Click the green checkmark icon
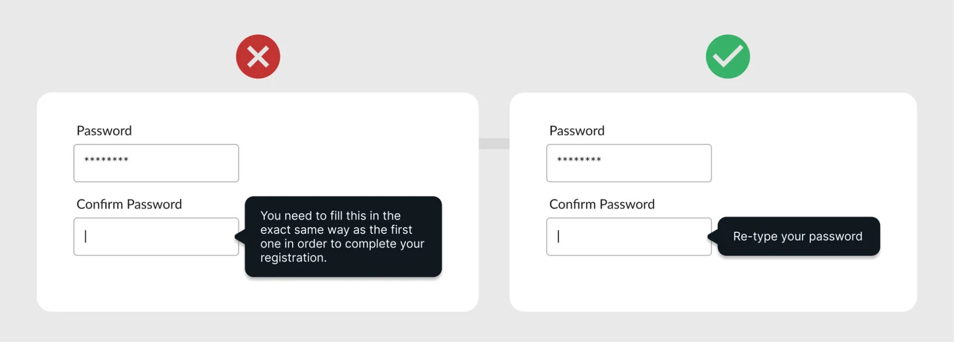The height and width of the screenshot is (342, 954). (x=727, y=57)
